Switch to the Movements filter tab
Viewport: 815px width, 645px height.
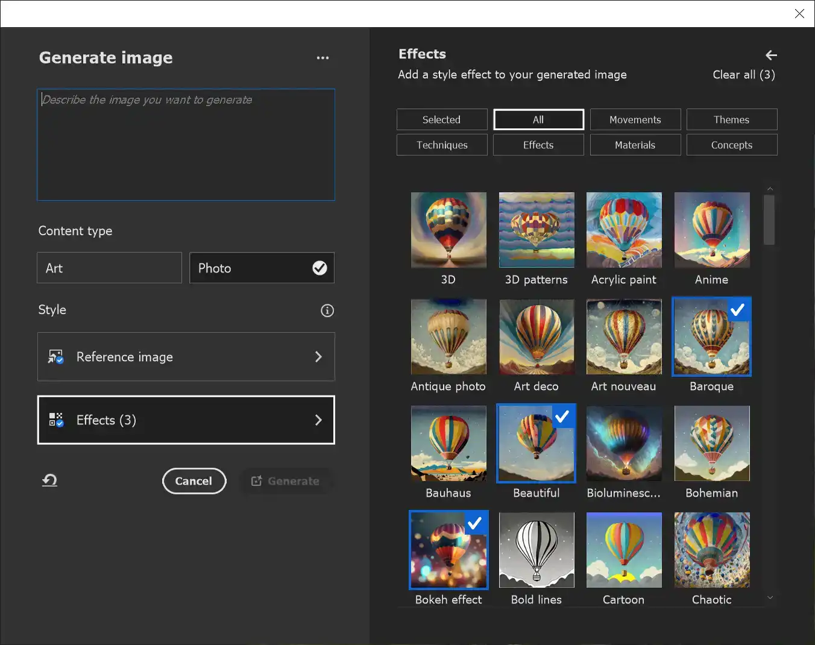coord(635,119)
